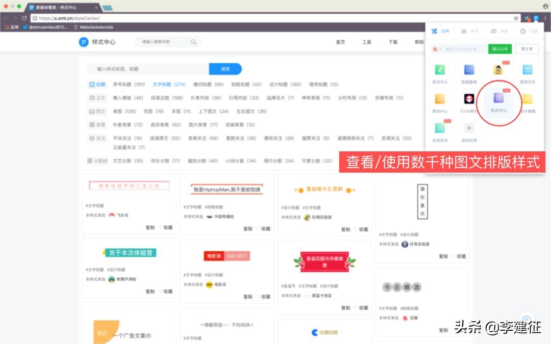Reload the page with the browser refresh icon
This screenshot has width=551, height=344.
click(25, 17)
